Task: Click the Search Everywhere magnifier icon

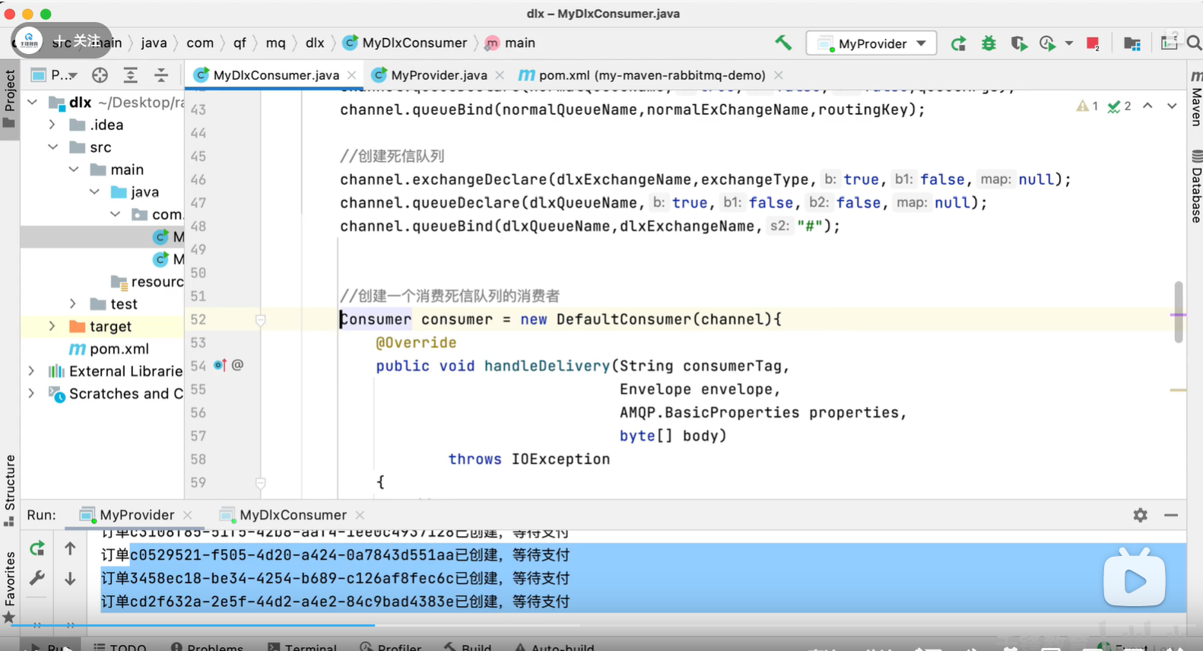Action: point(1194,43)
